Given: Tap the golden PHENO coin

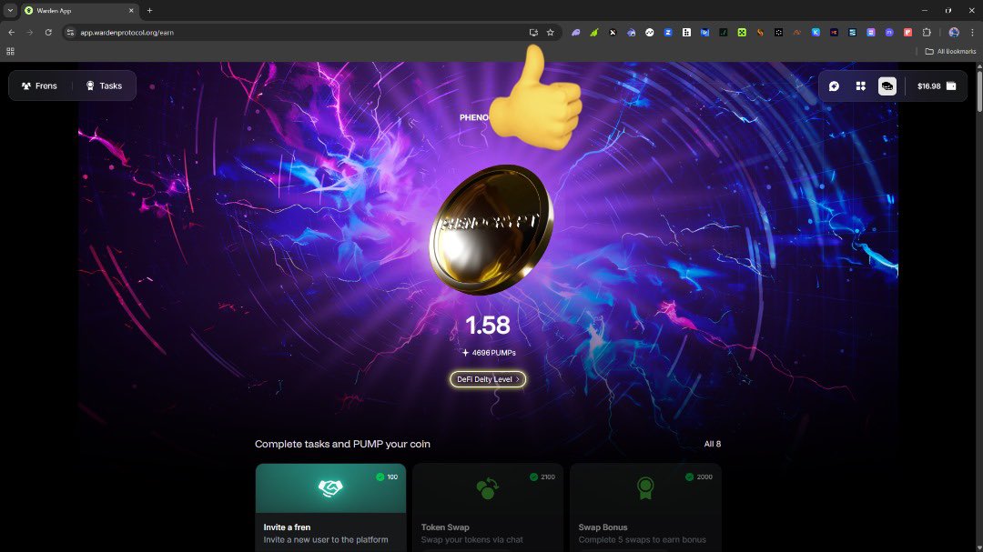Looking at the screenshot, I should (491, 229).
